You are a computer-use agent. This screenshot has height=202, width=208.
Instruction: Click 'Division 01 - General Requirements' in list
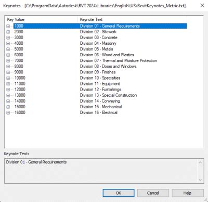tap(110, 26)
